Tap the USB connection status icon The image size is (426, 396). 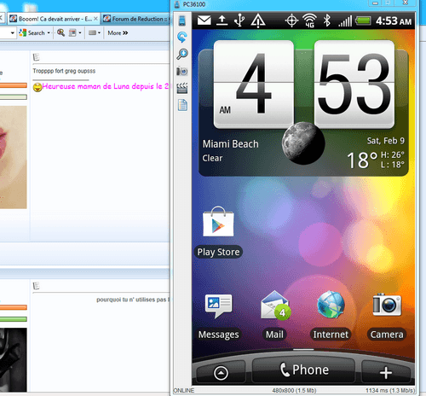(239, 20)
